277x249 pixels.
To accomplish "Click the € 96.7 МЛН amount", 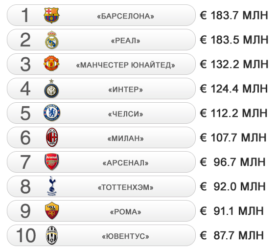I will [232, 162].
